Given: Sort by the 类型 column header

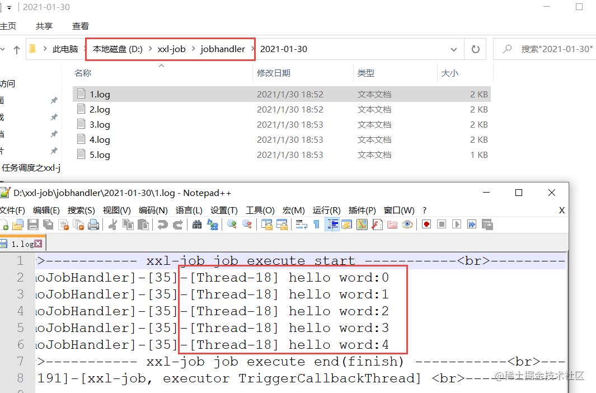Looking at the screenshot, I should coord(365,73).
